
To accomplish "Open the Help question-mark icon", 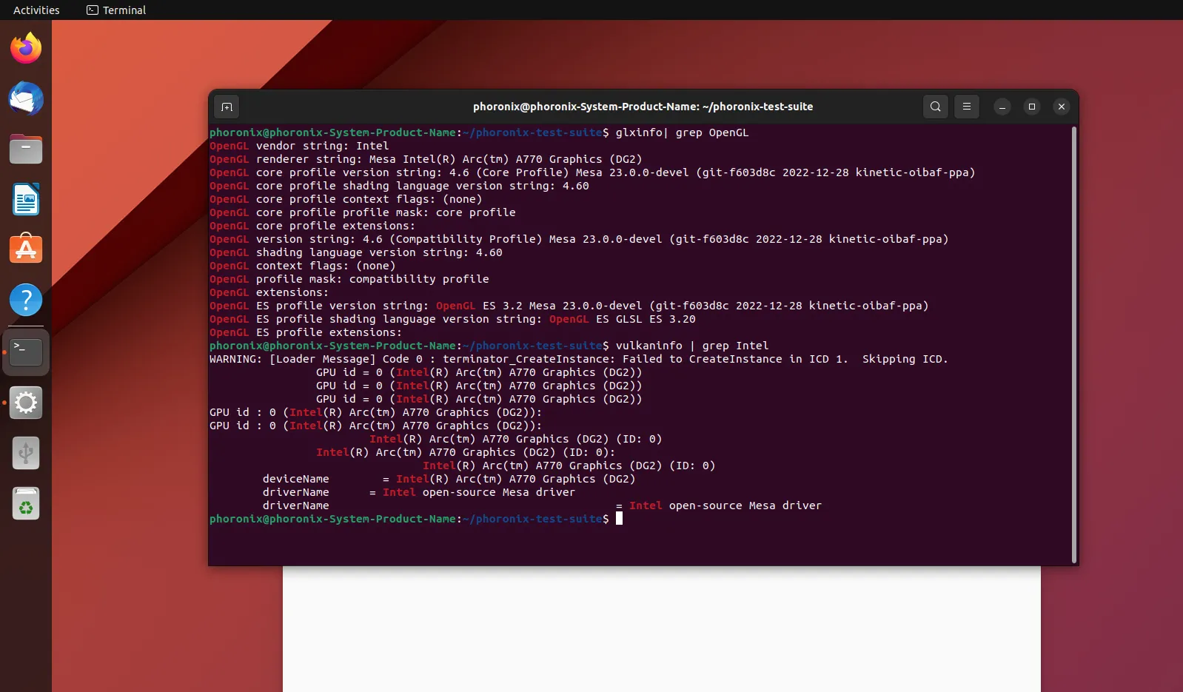I will [x=26, y=300].
